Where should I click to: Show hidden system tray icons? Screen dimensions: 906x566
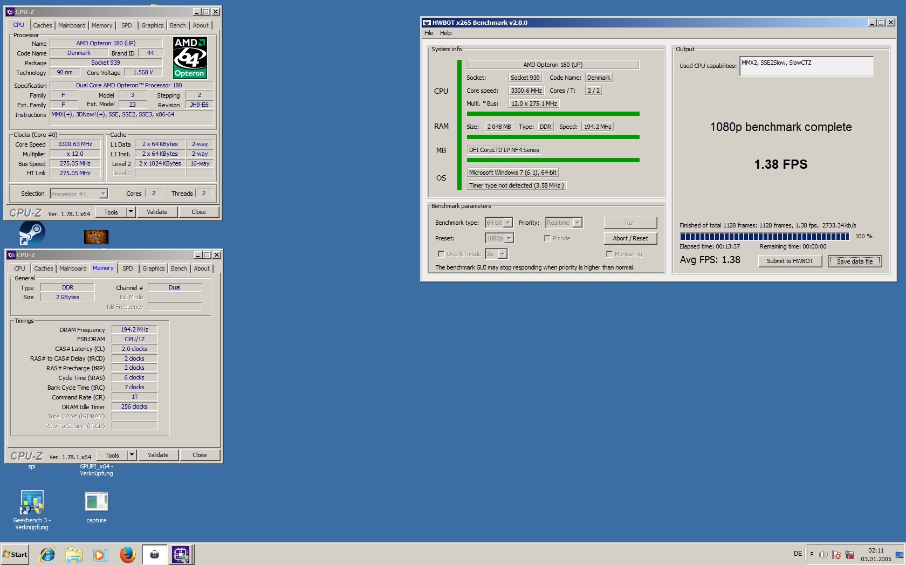[812, 554]
